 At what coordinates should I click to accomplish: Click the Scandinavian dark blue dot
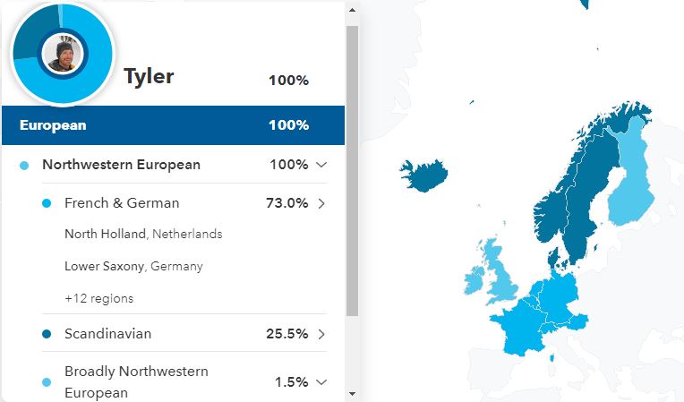pyautogui.click(x=47, y=335)
